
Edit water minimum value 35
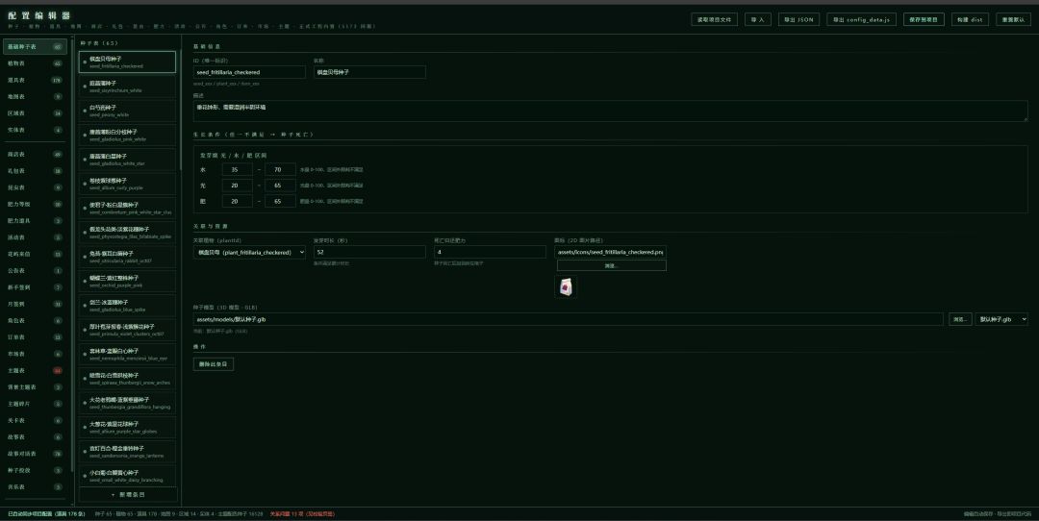point(238,169)
